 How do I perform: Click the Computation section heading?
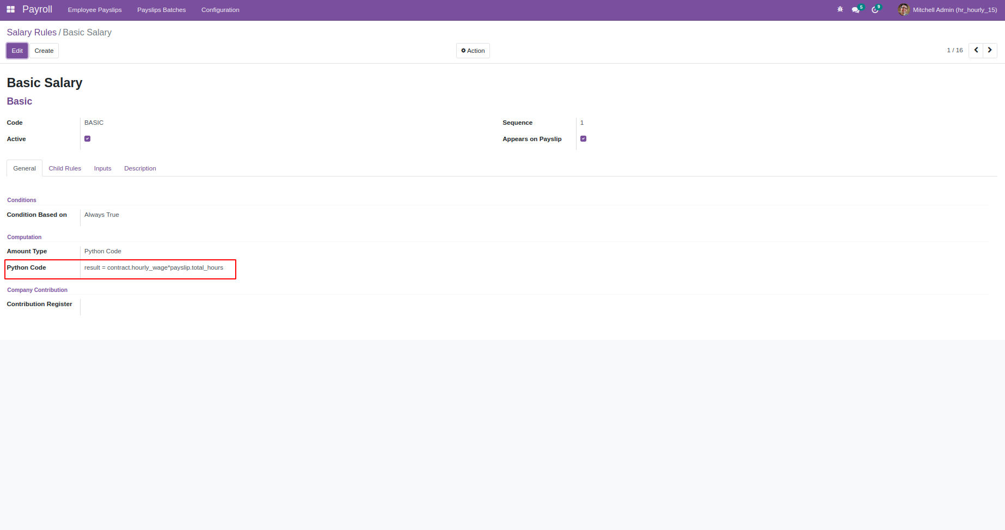click(24, 237)
